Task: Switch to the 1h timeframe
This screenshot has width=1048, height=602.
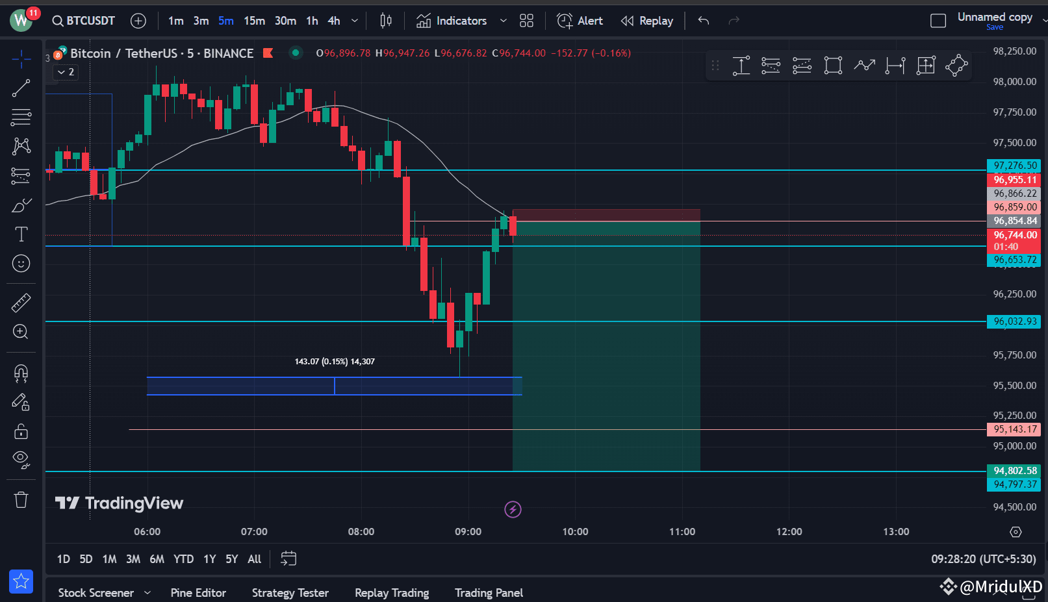Action: coord(313,21)
